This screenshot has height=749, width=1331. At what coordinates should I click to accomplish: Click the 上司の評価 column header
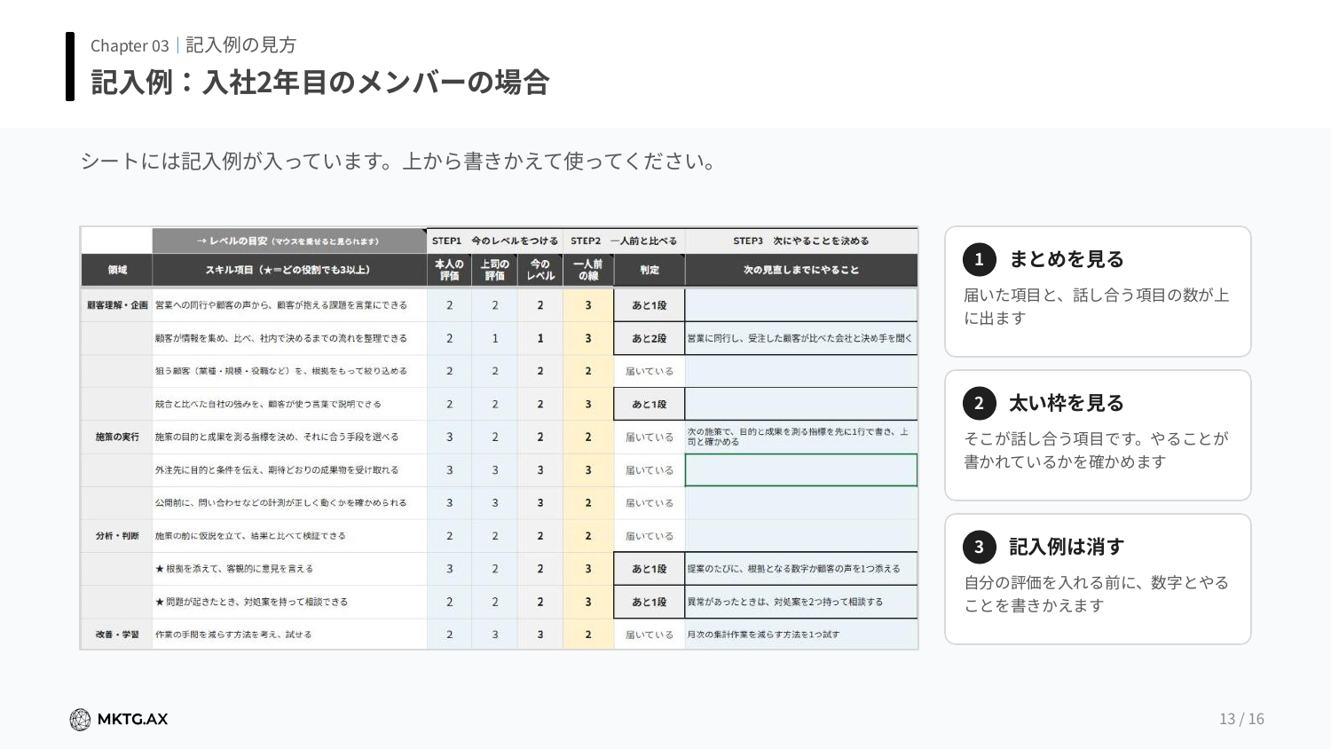pos(495,270)
